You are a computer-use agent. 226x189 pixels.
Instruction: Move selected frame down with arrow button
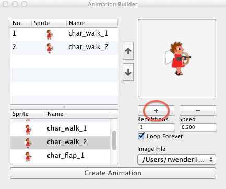click(x=128, y=72)
